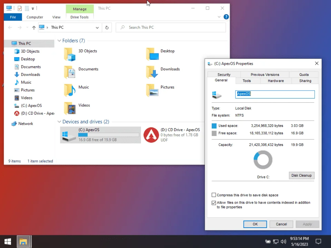
Task: Click File Explorer on the taskbar
Action: click(x=23, y=242)
